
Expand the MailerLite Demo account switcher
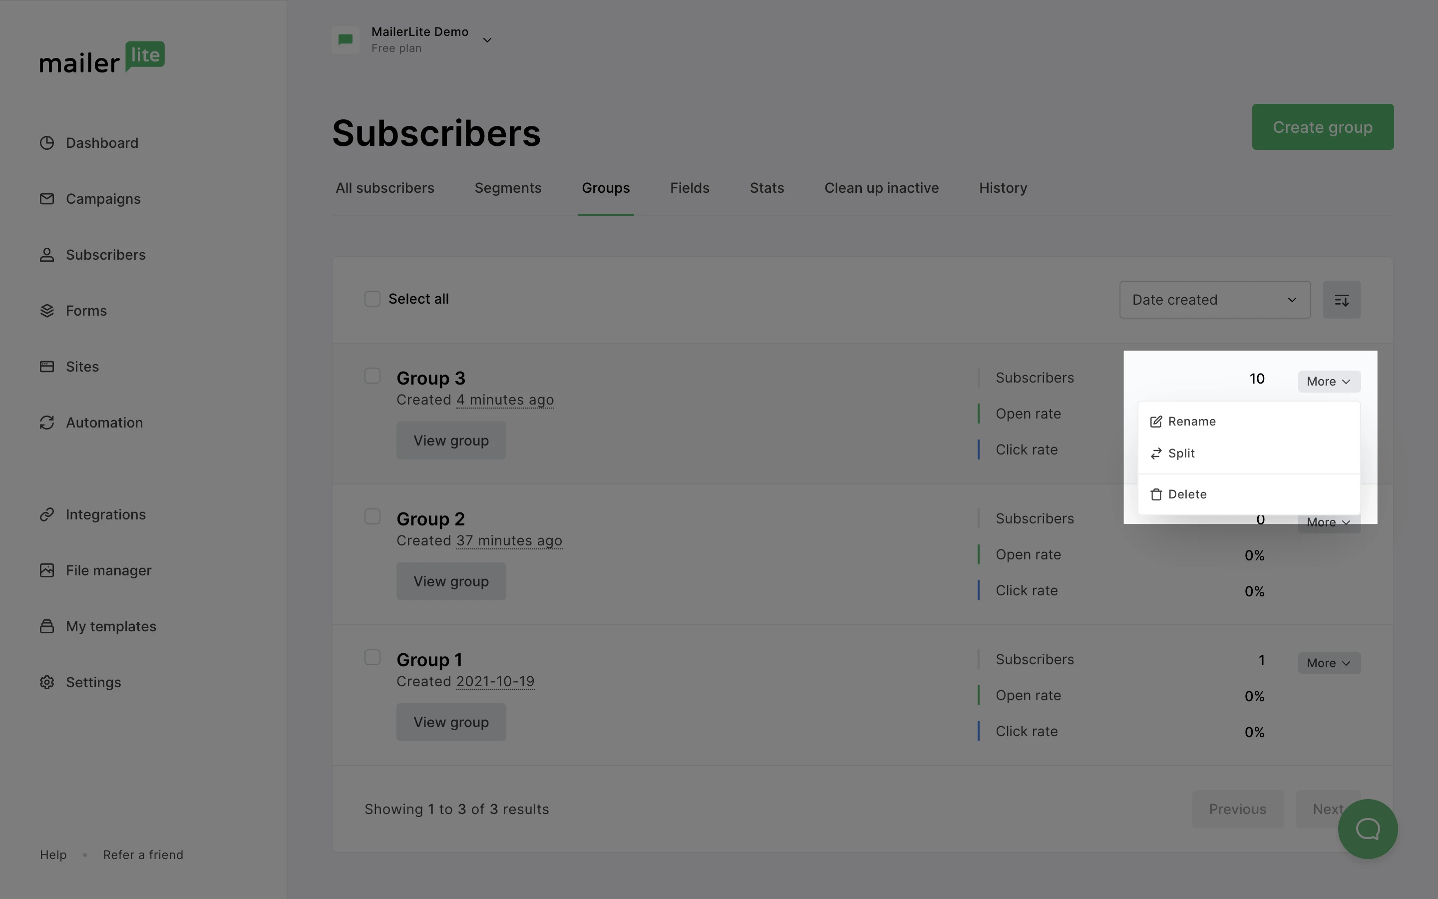(x=487, y=40)
